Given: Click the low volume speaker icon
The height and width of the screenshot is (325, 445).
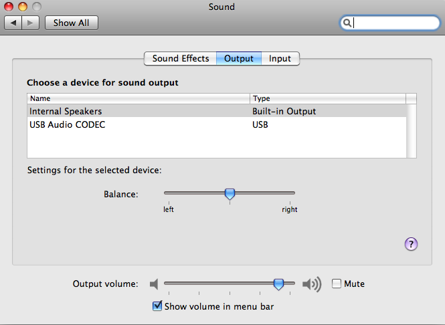Looking at the screenshot, I should pos(154,284).
